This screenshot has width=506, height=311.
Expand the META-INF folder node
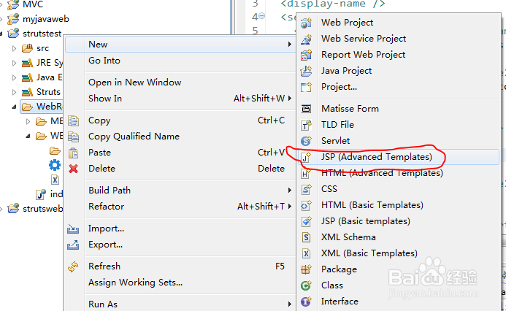tap(28, 121)
